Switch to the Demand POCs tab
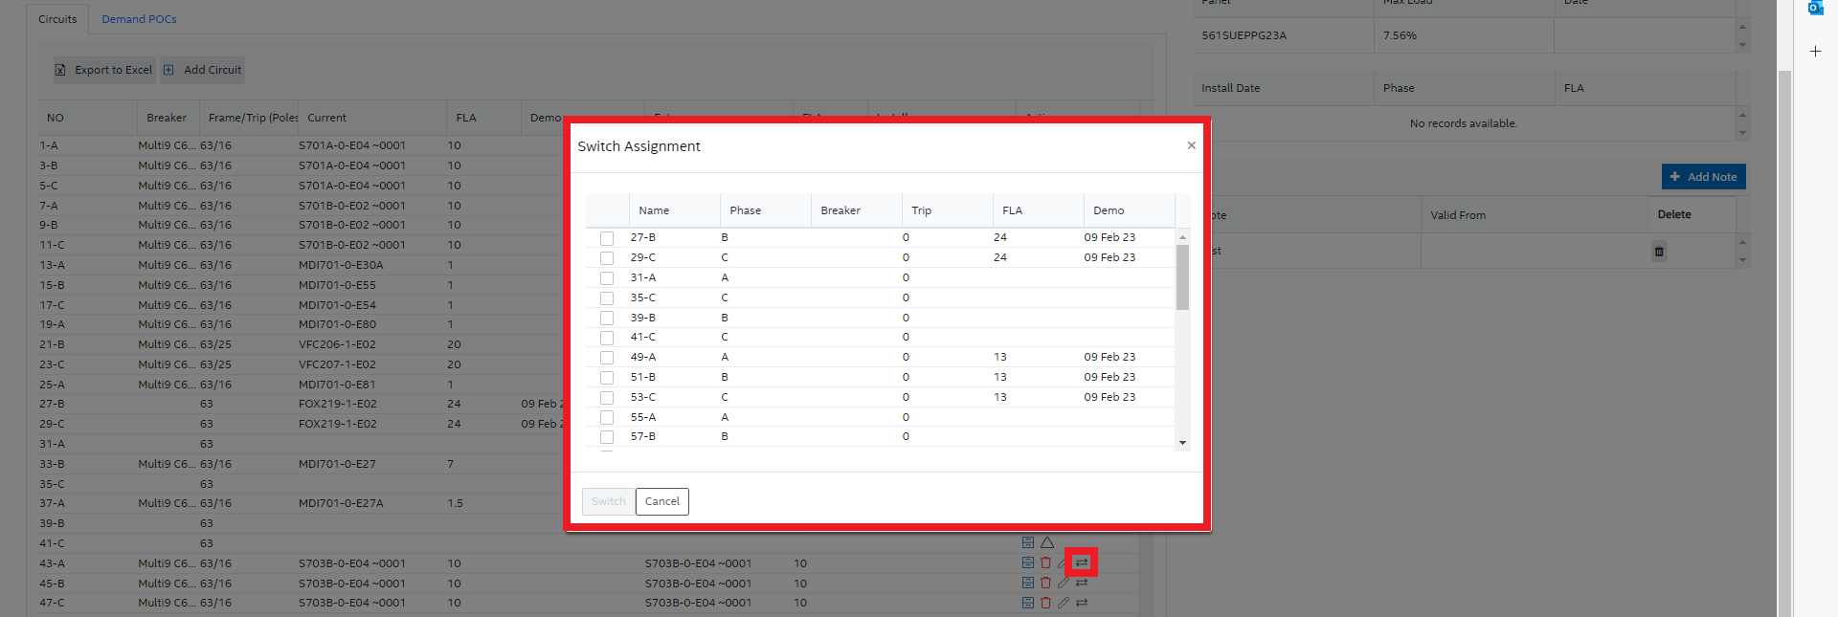The height and width of the screenshot is (617, 1838). coord(139,19)
